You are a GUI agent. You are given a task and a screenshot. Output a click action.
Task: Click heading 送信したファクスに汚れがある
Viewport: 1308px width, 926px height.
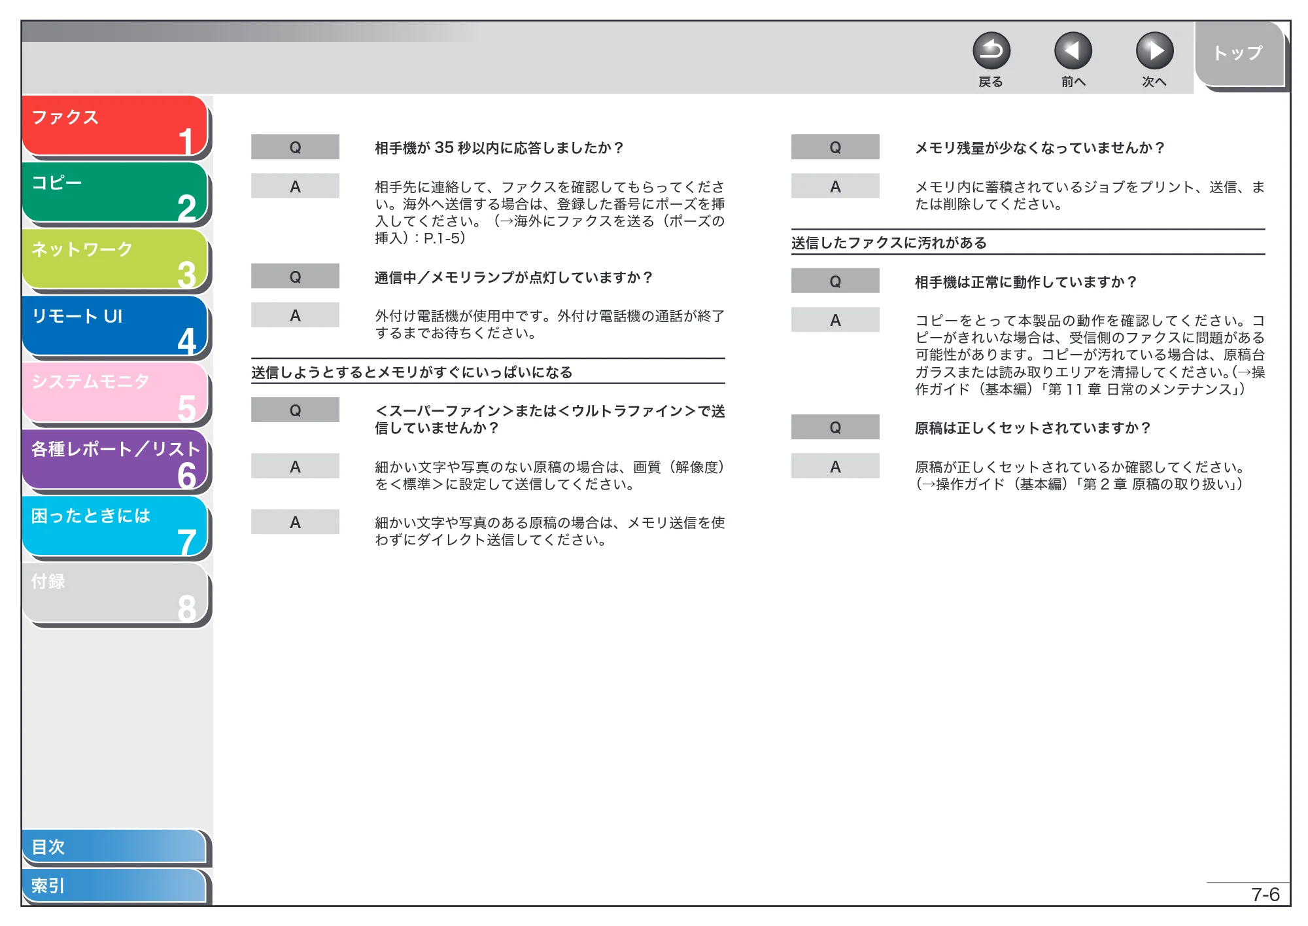889,243
